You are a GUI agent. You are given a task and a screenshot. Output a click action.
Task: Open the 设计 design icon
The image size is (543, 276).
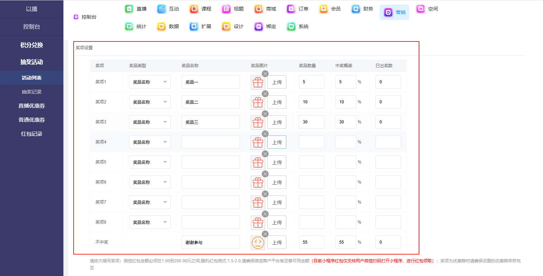click(x=226, y=26)
